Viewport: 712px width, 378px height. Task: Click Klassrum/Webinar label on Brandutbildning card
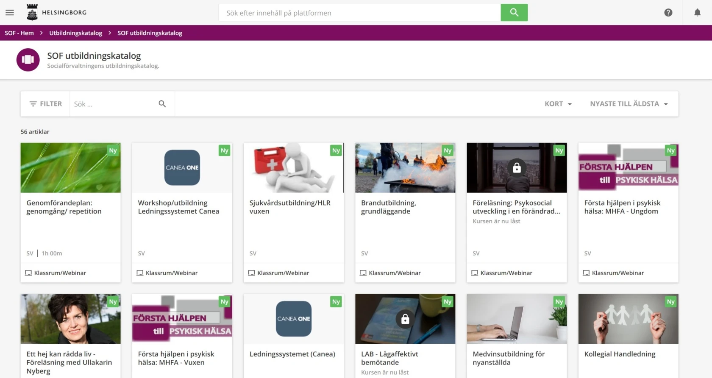(395, 273)
